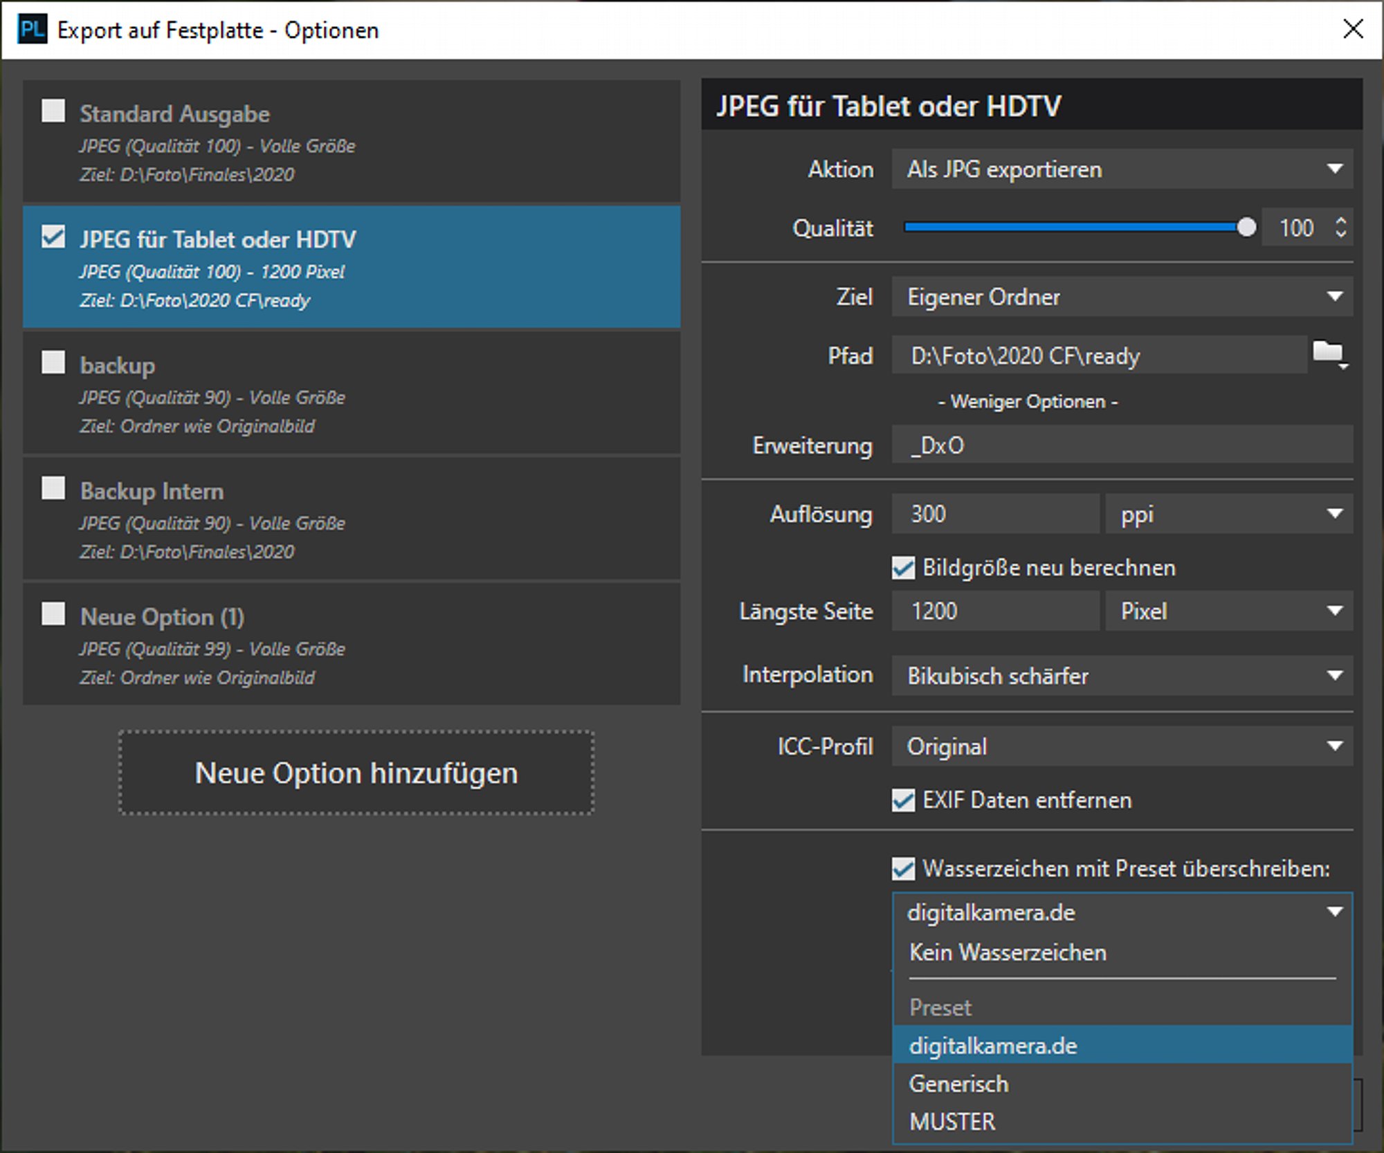Image resolution: width=1384 pixels, height=1153 pixels.
Task: Decrease Qualität value with down arrow
Action: click(x=1341, y=234)
